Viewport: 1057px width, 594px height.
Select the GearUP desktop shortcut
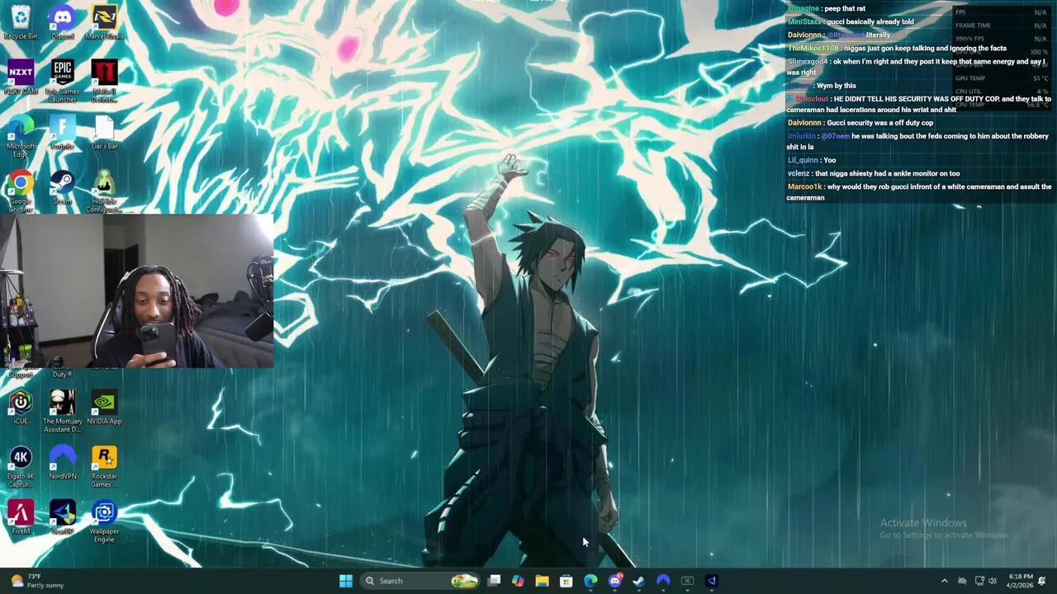[x=63, y=518]
